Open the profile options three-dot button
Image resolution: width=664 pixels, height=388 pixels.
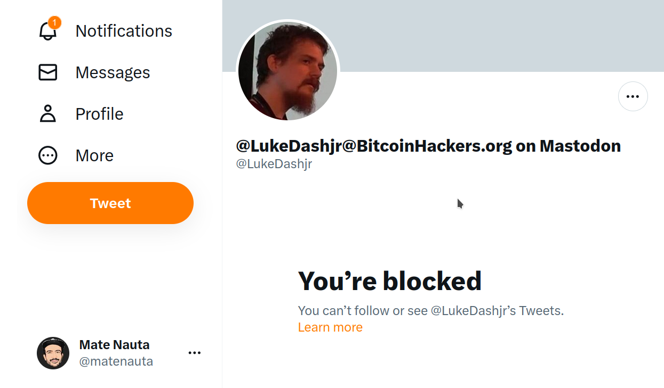(x=633, y=96)
